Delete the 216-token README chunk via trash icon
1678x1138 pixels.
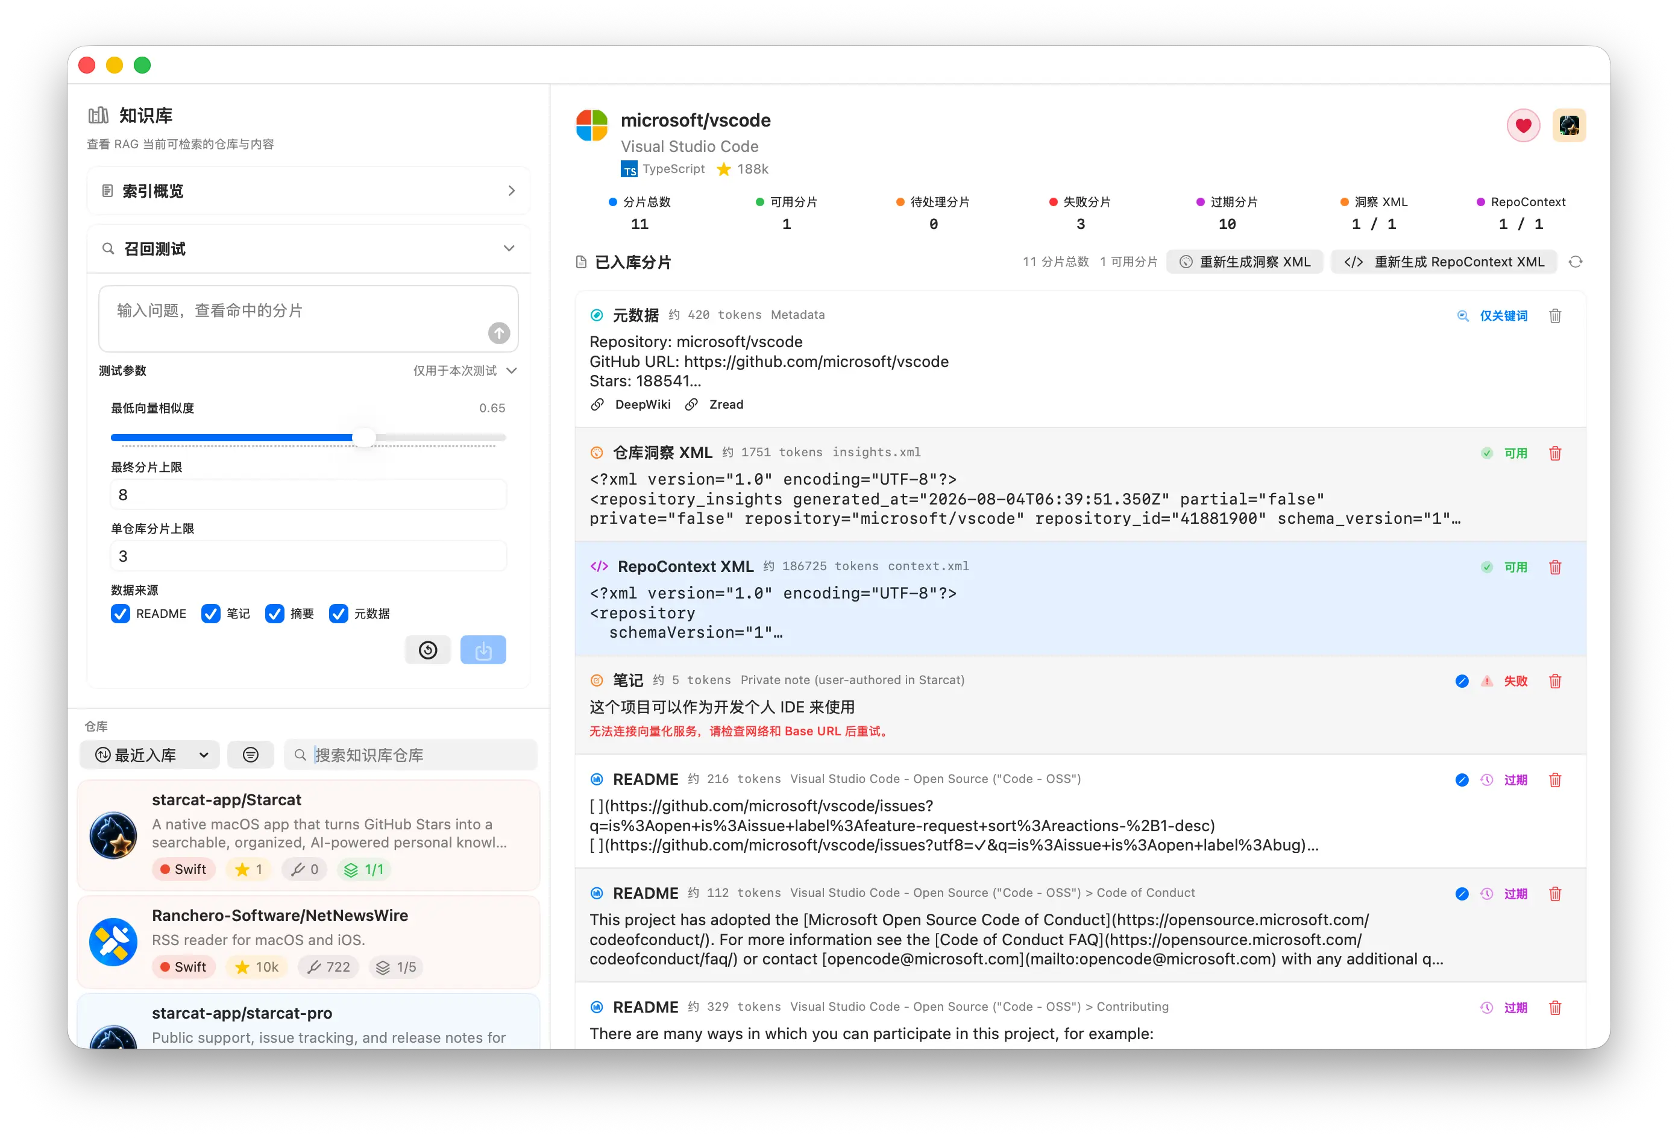1555,780
